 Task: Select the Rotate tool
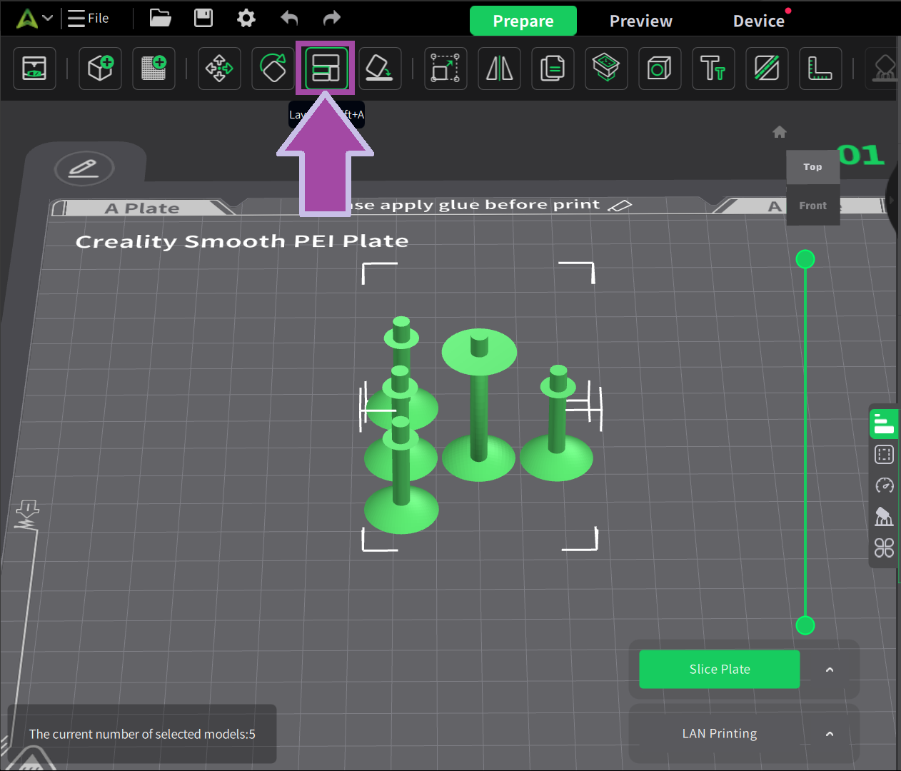tap(273, 69)
